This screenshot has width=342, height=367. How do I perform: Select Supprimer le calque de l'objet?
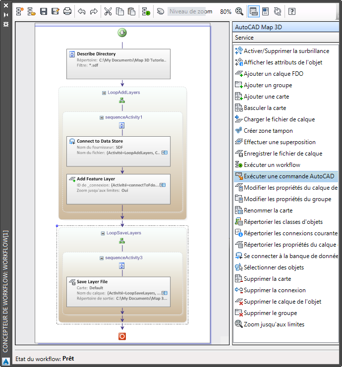(286, 302)
